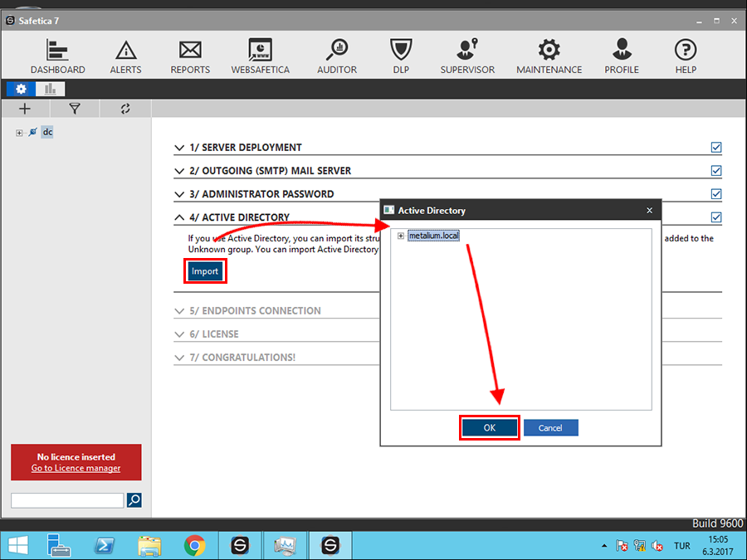The width and height of the screenshot is (747, 560).
Task: Open the WebSafetica section
Action: pyautogui.click(x=260, y=56)
